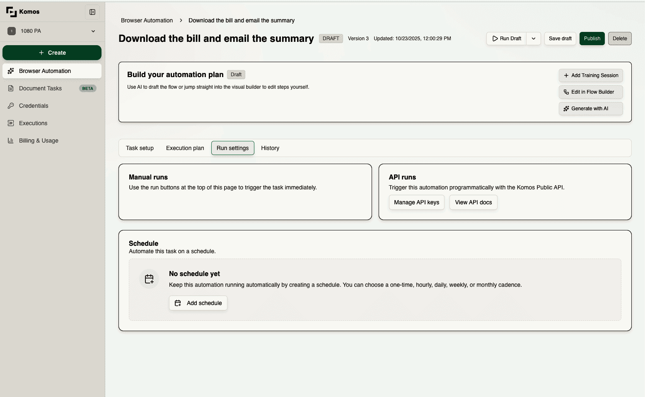Go to Browser Automation breadcrumb link
The width and height of the screenshot is (645, 397).
point(147,20)
